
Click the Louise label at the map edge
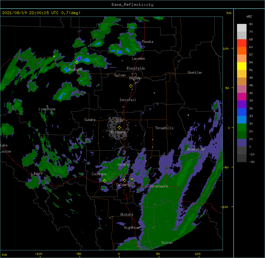[x=6, y=151]
